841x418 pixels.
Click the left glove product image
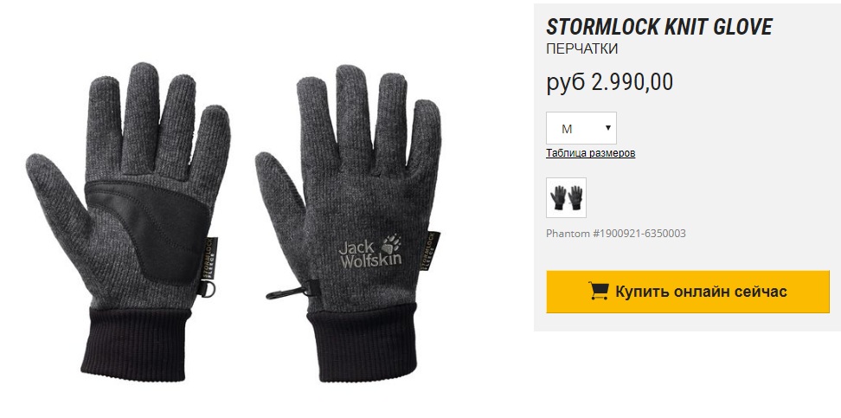point(129,220)
